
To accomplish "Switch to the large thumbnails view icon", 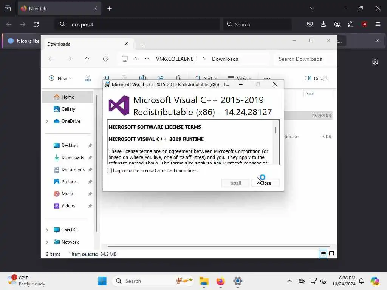I will [331, 254].
